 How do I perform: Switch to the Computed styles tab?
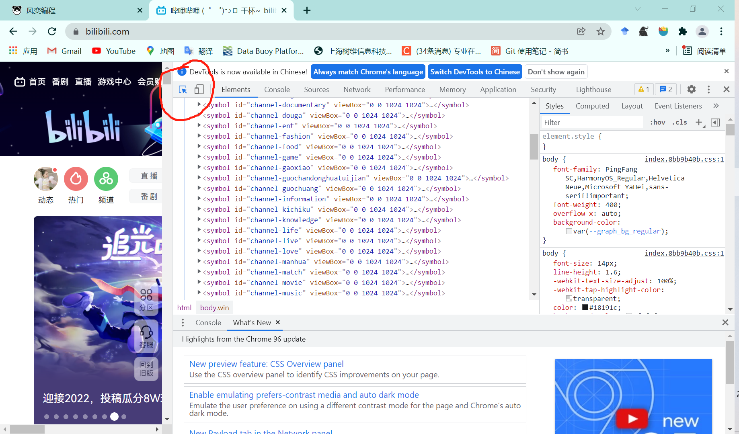pos(592,106)
